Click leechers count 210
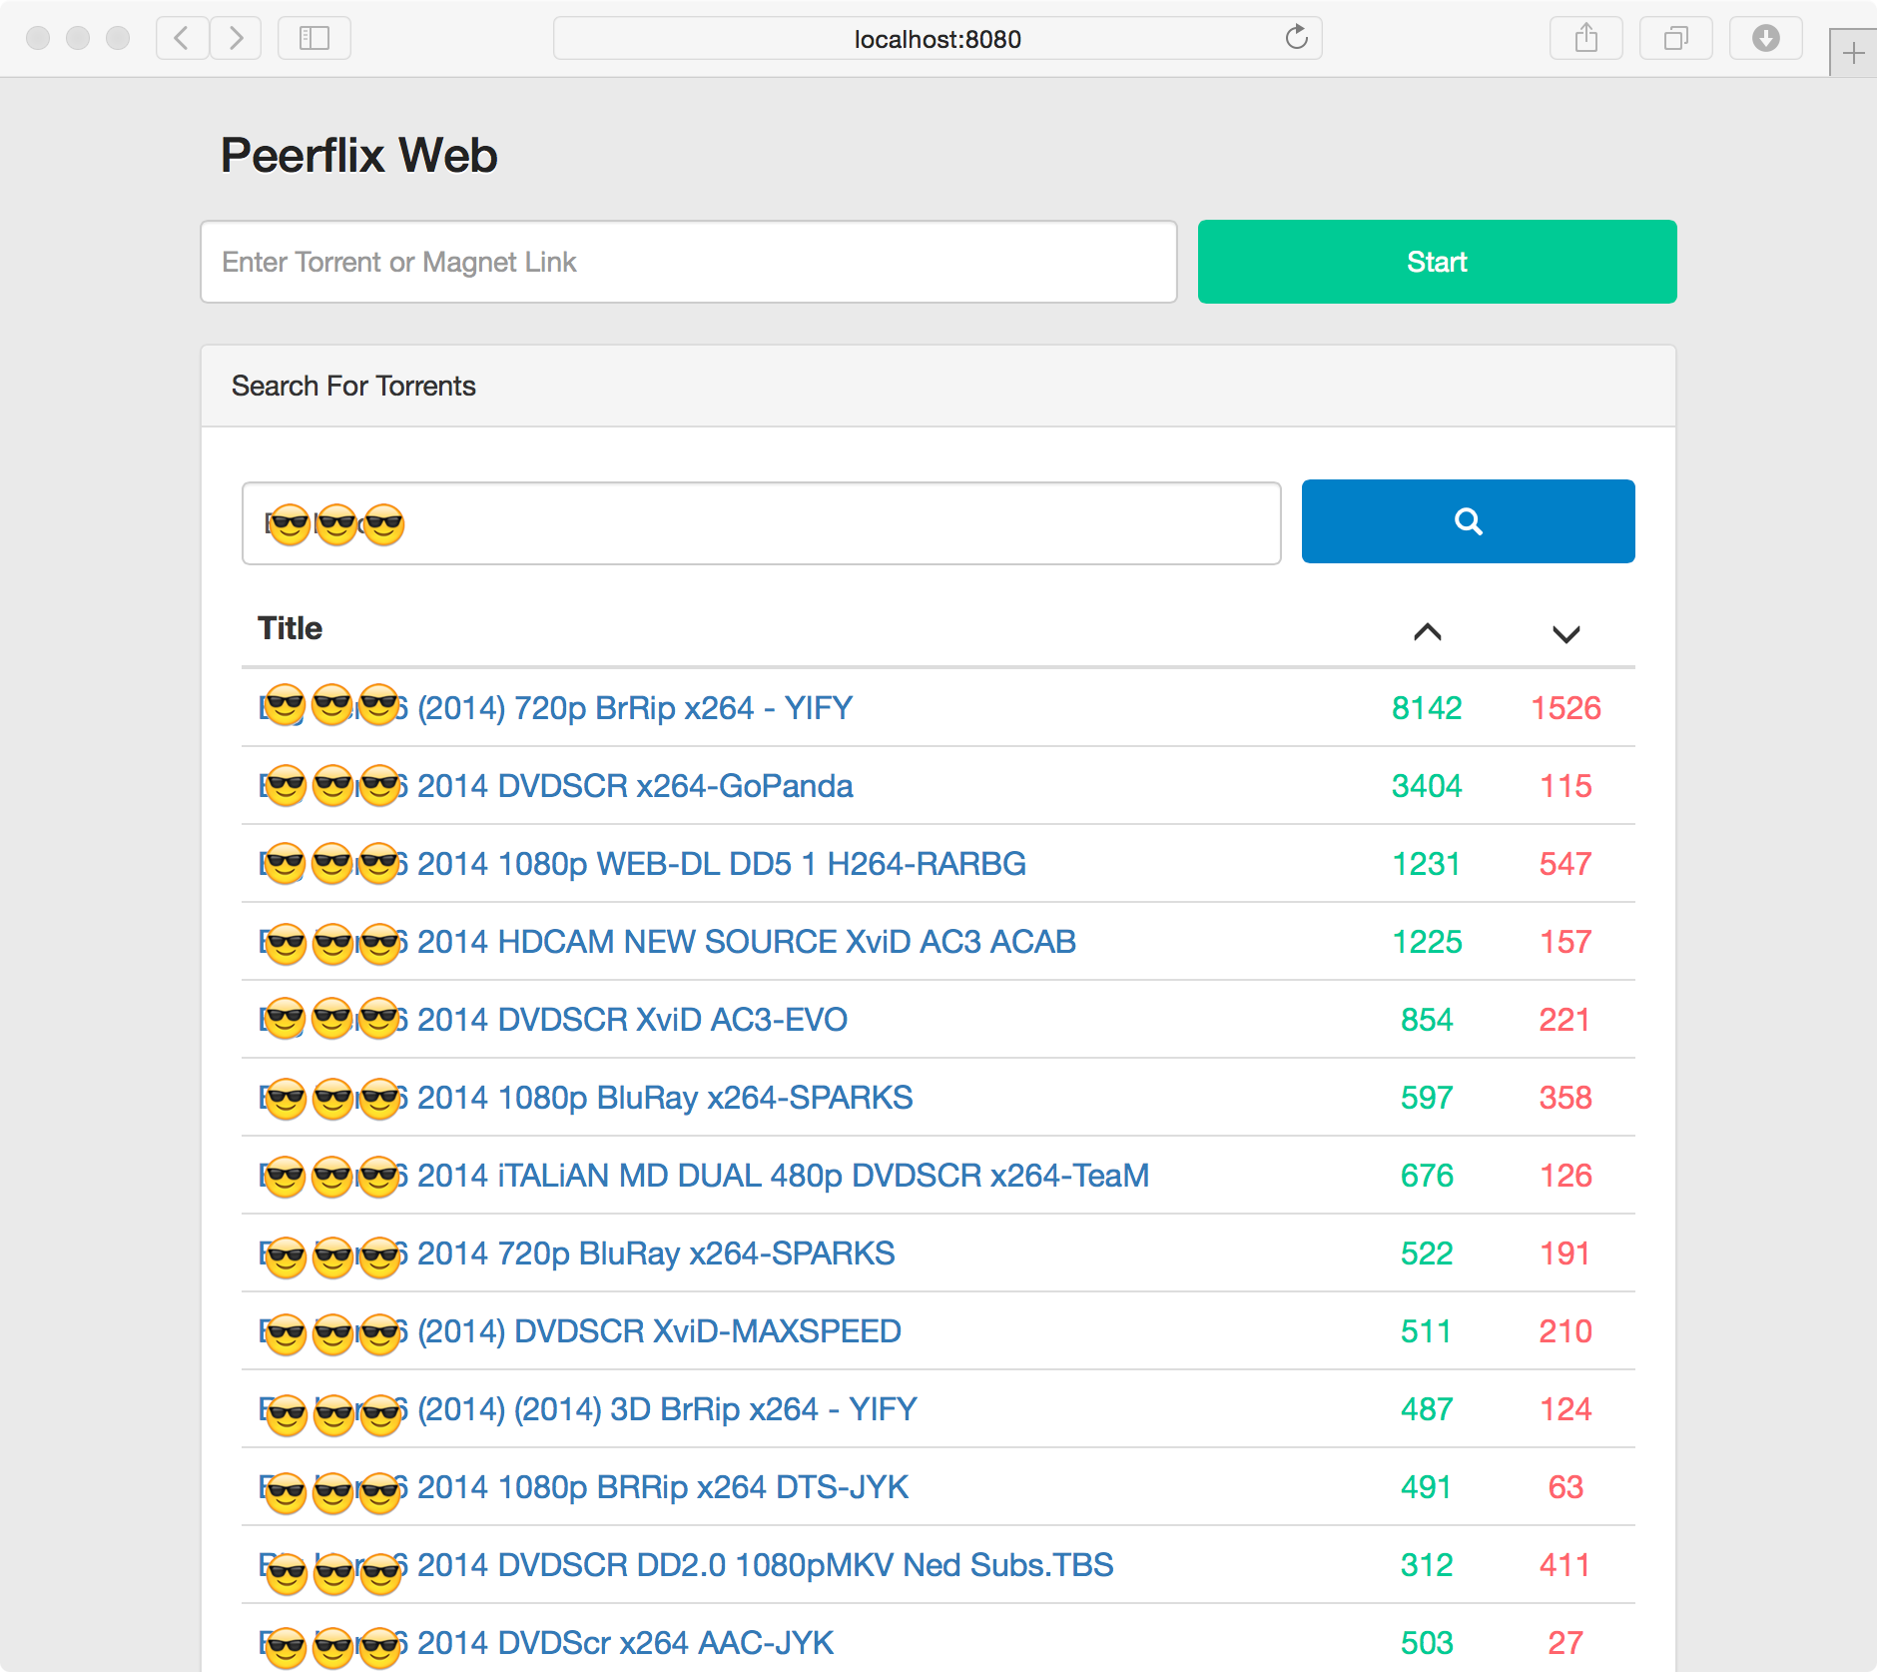This screenshot has height=1672, width=1877. 1565,1331
